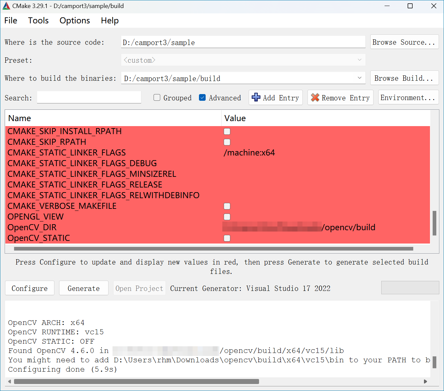Click the output log horizontal scrollbar thumb
The height and width of the screenshot is (391, 444).
(137, 381)
